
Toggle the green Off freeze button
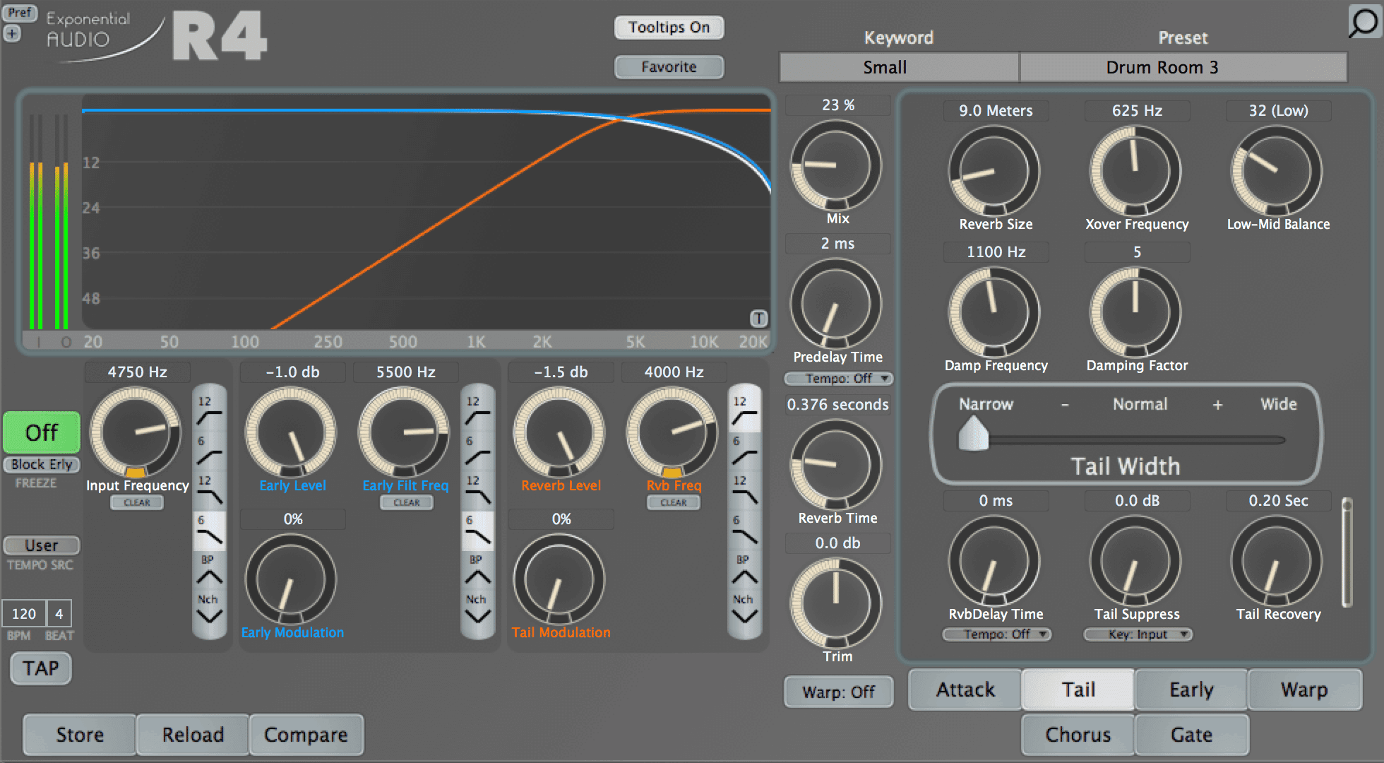[x=42, y=432]
